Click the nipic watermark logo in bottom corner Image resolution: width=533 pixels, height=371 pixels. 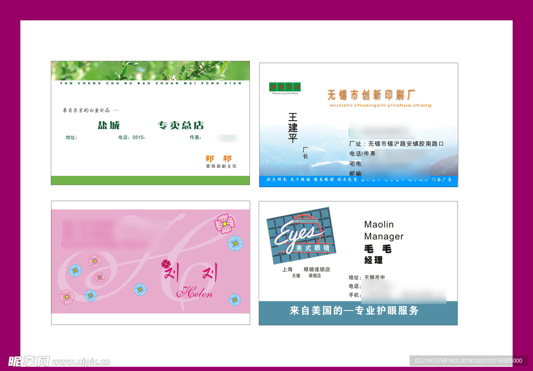[x=59, y=361]
